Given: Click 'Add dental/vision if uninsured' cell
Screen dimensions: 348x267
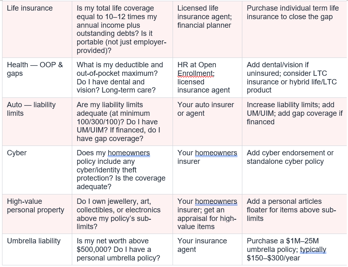Looking at the screenshot, I should pyautogui.click(x=294, y=77).
